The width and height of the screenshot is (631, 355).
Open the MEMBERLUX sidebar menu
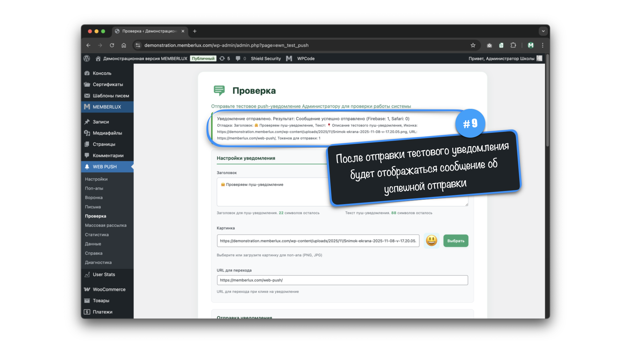coord(107,107)
